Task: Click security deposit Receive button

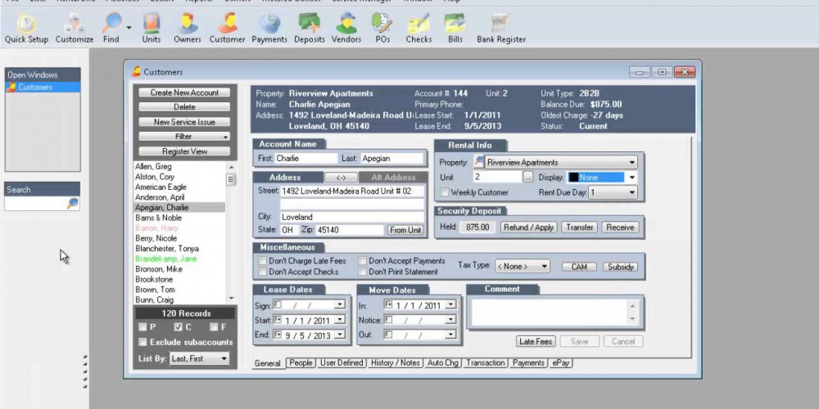Action: (620, 227)
